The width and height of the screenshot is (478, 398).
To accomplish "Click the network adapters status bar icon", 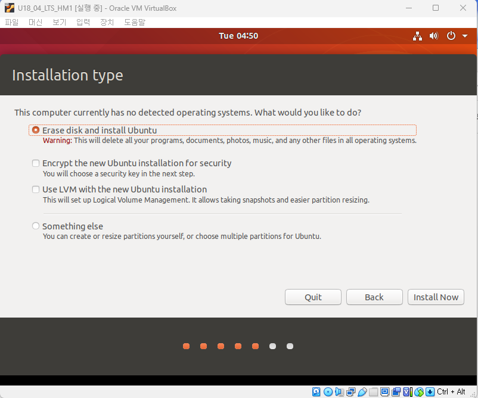I will pyautogui.click(x=351, y=391).
